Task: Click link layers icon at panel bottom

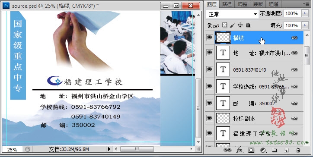Action: (x=227, y=150)
